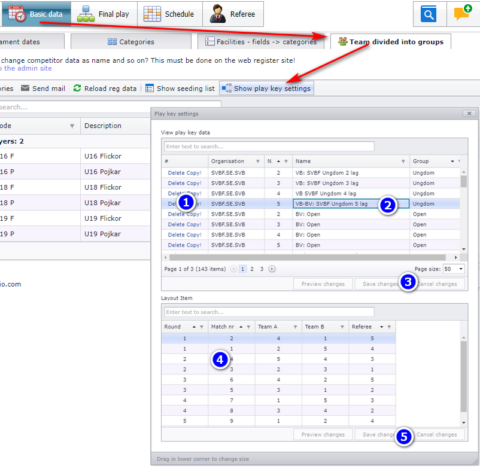Click the Layout Item search text field
This screenshot has height=469, width=480.
(x=269, y=312)
